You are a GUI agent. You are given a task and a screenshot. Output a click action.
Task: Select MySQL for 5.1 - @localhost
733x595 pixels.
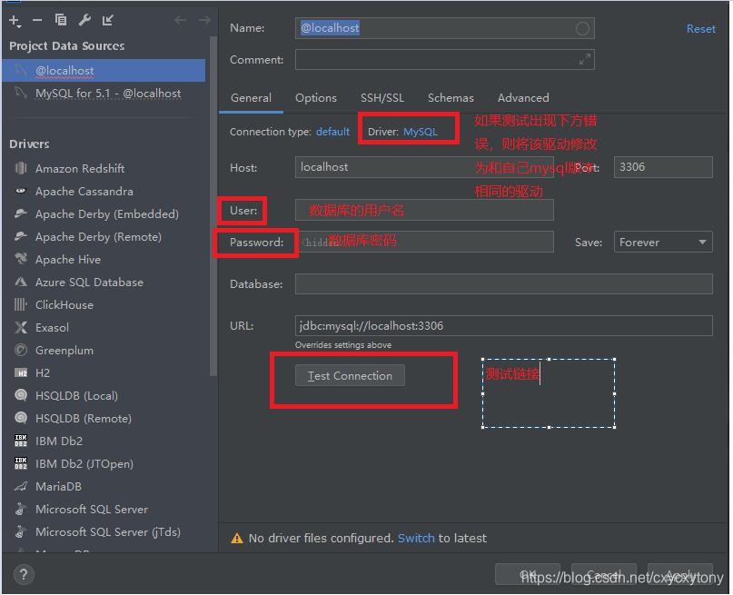pos(104,94)
